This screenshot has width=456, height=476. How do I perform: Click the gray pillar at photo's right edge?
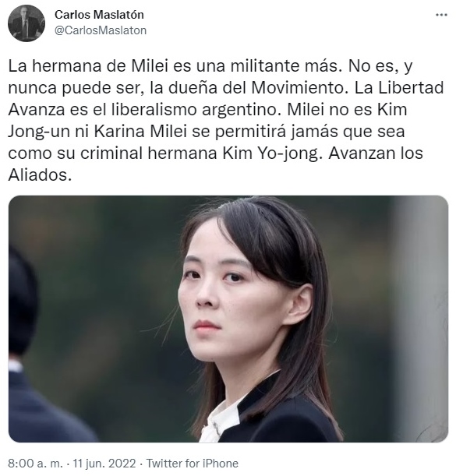coord(421,319)
